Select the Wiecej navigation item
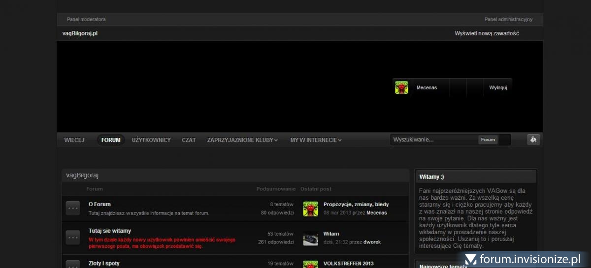 pos(74,140)
